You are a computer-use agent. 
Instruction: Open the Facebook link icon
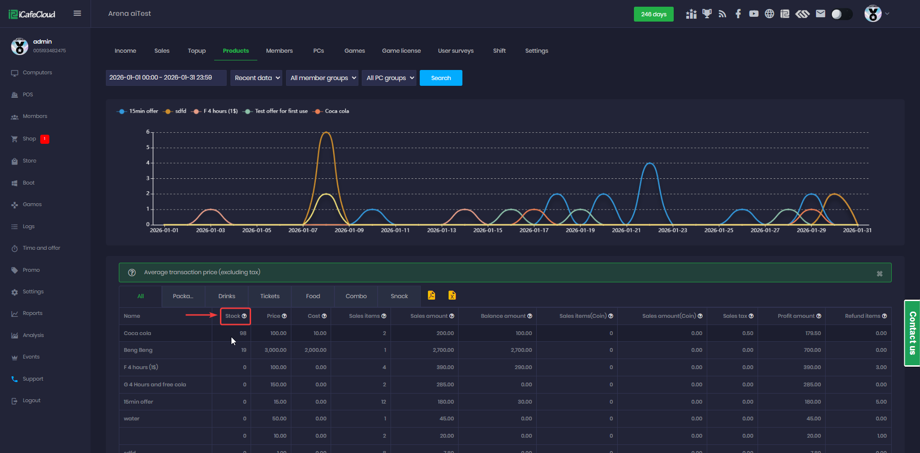[738, 14]
